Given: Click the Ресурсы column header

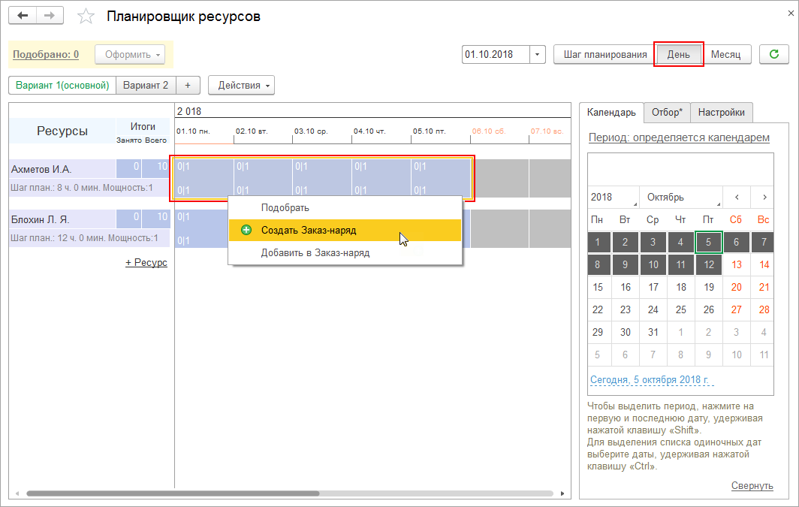Looking at the screenshot, I should point(62,131).
